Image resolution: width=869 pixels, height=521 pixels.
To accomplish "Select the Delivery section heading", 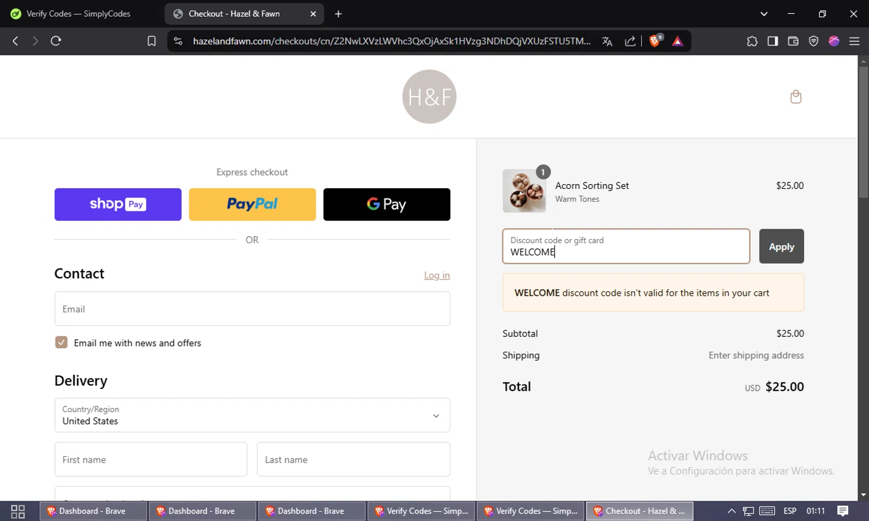I will (81, 381).
